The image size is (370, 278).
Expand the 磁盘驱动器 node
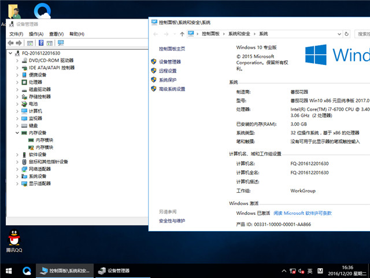click(17, 90)
